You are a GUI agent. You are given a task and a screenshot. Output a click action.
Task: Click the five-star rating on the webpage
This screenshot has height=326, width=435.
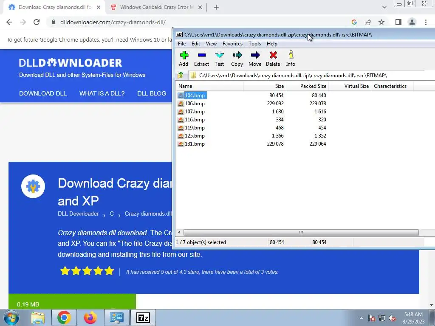click(87, 271)
